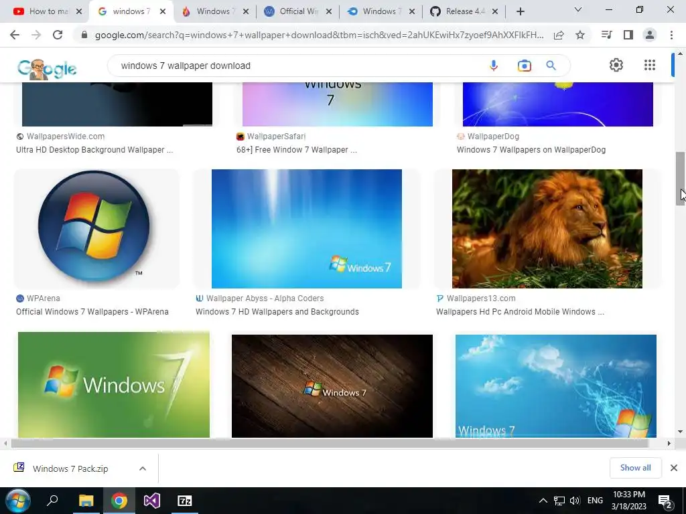686x514 pixels.
Task: Open '68+] Free Window 7 Wallpaper' link
Action: [297, 150]
